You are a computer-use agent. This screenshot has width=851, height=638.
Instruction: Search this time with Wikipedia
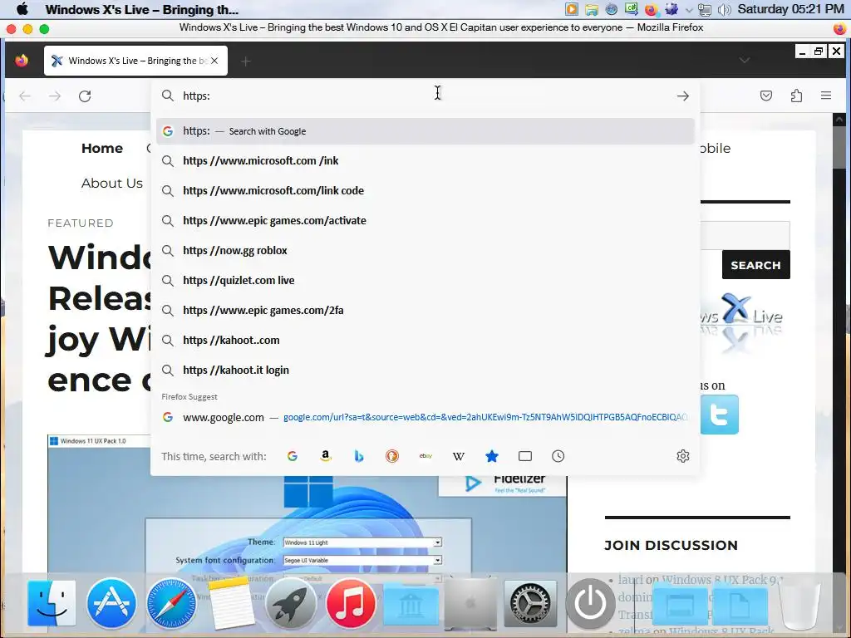tap(459, 456)
